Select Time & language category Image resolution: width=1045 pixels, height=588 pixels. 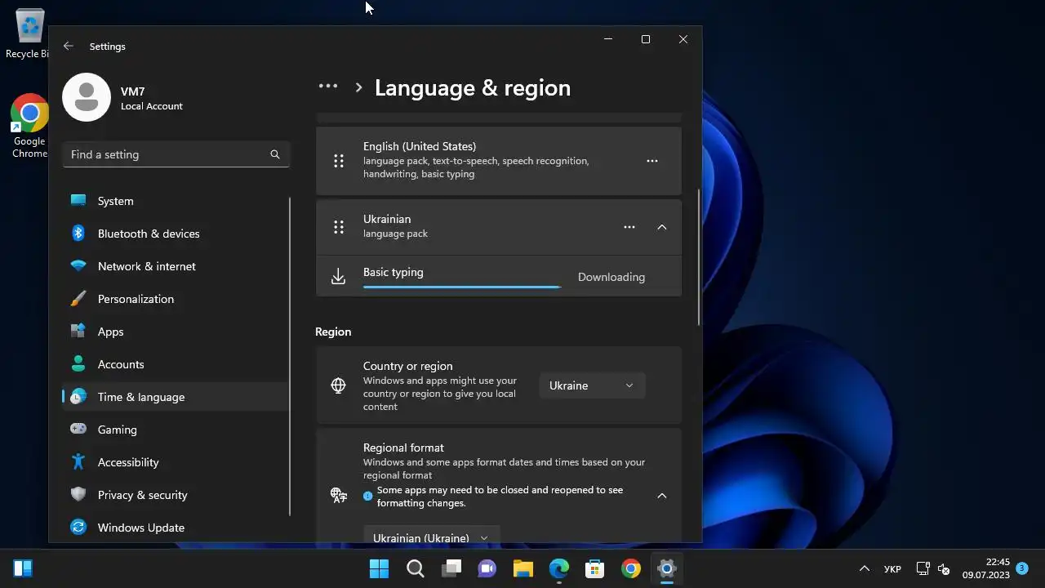[176, 397]
